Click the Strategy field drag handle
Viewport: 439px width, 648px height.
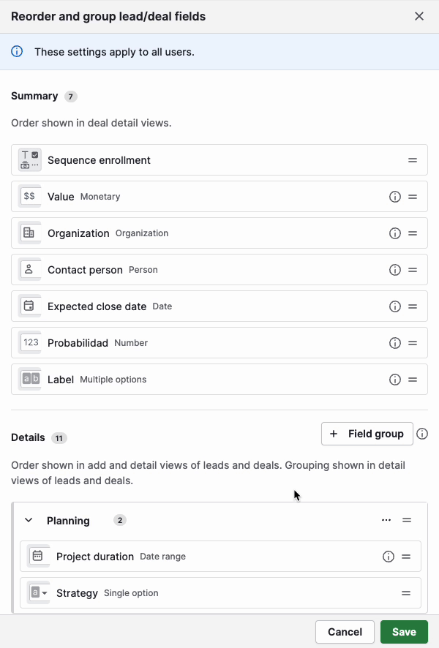(x=406, y=593)
